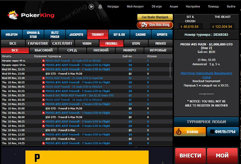The height and width of the screenshot is (164, 241).
Task: Open the JACKPOTS tab
Action: pos(76,34)
